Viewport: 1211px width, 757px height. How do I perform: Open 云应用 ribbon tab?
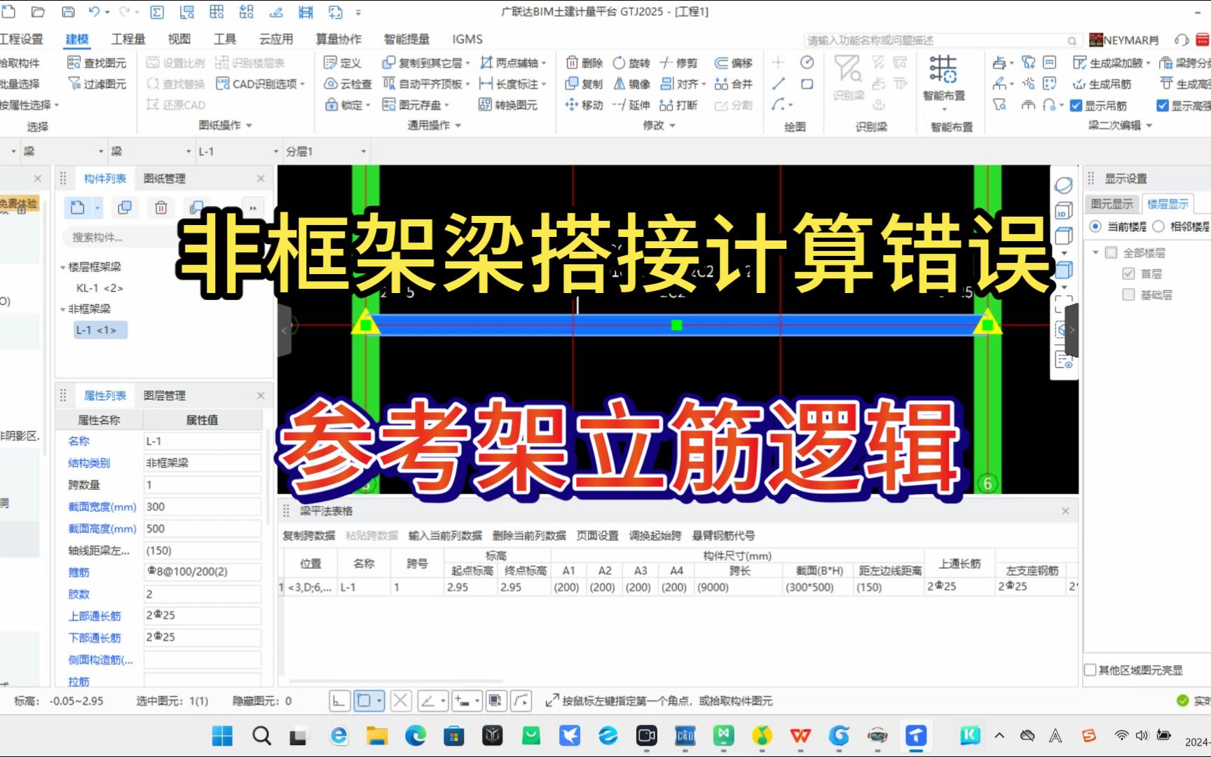(x=276, y=39)
